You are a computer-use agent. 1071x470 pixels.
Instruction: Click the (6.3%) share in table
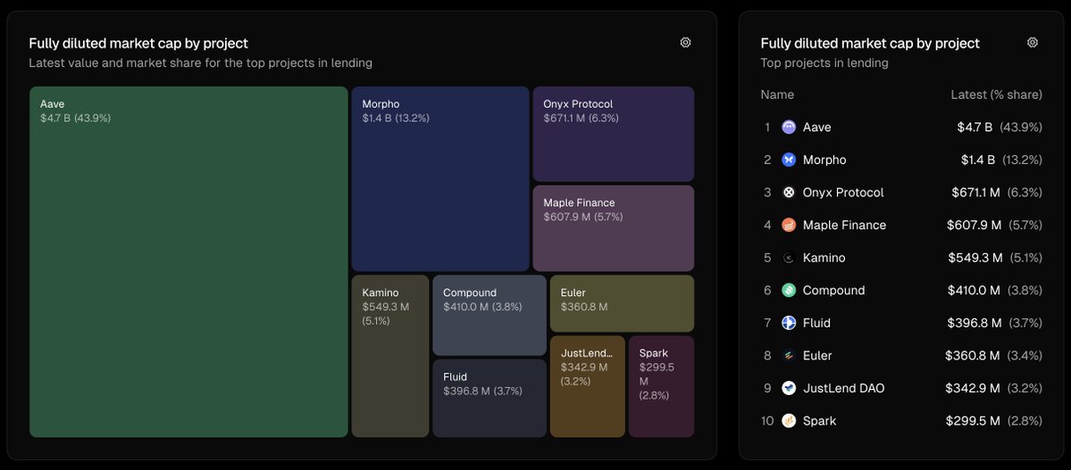(1024, 193)
